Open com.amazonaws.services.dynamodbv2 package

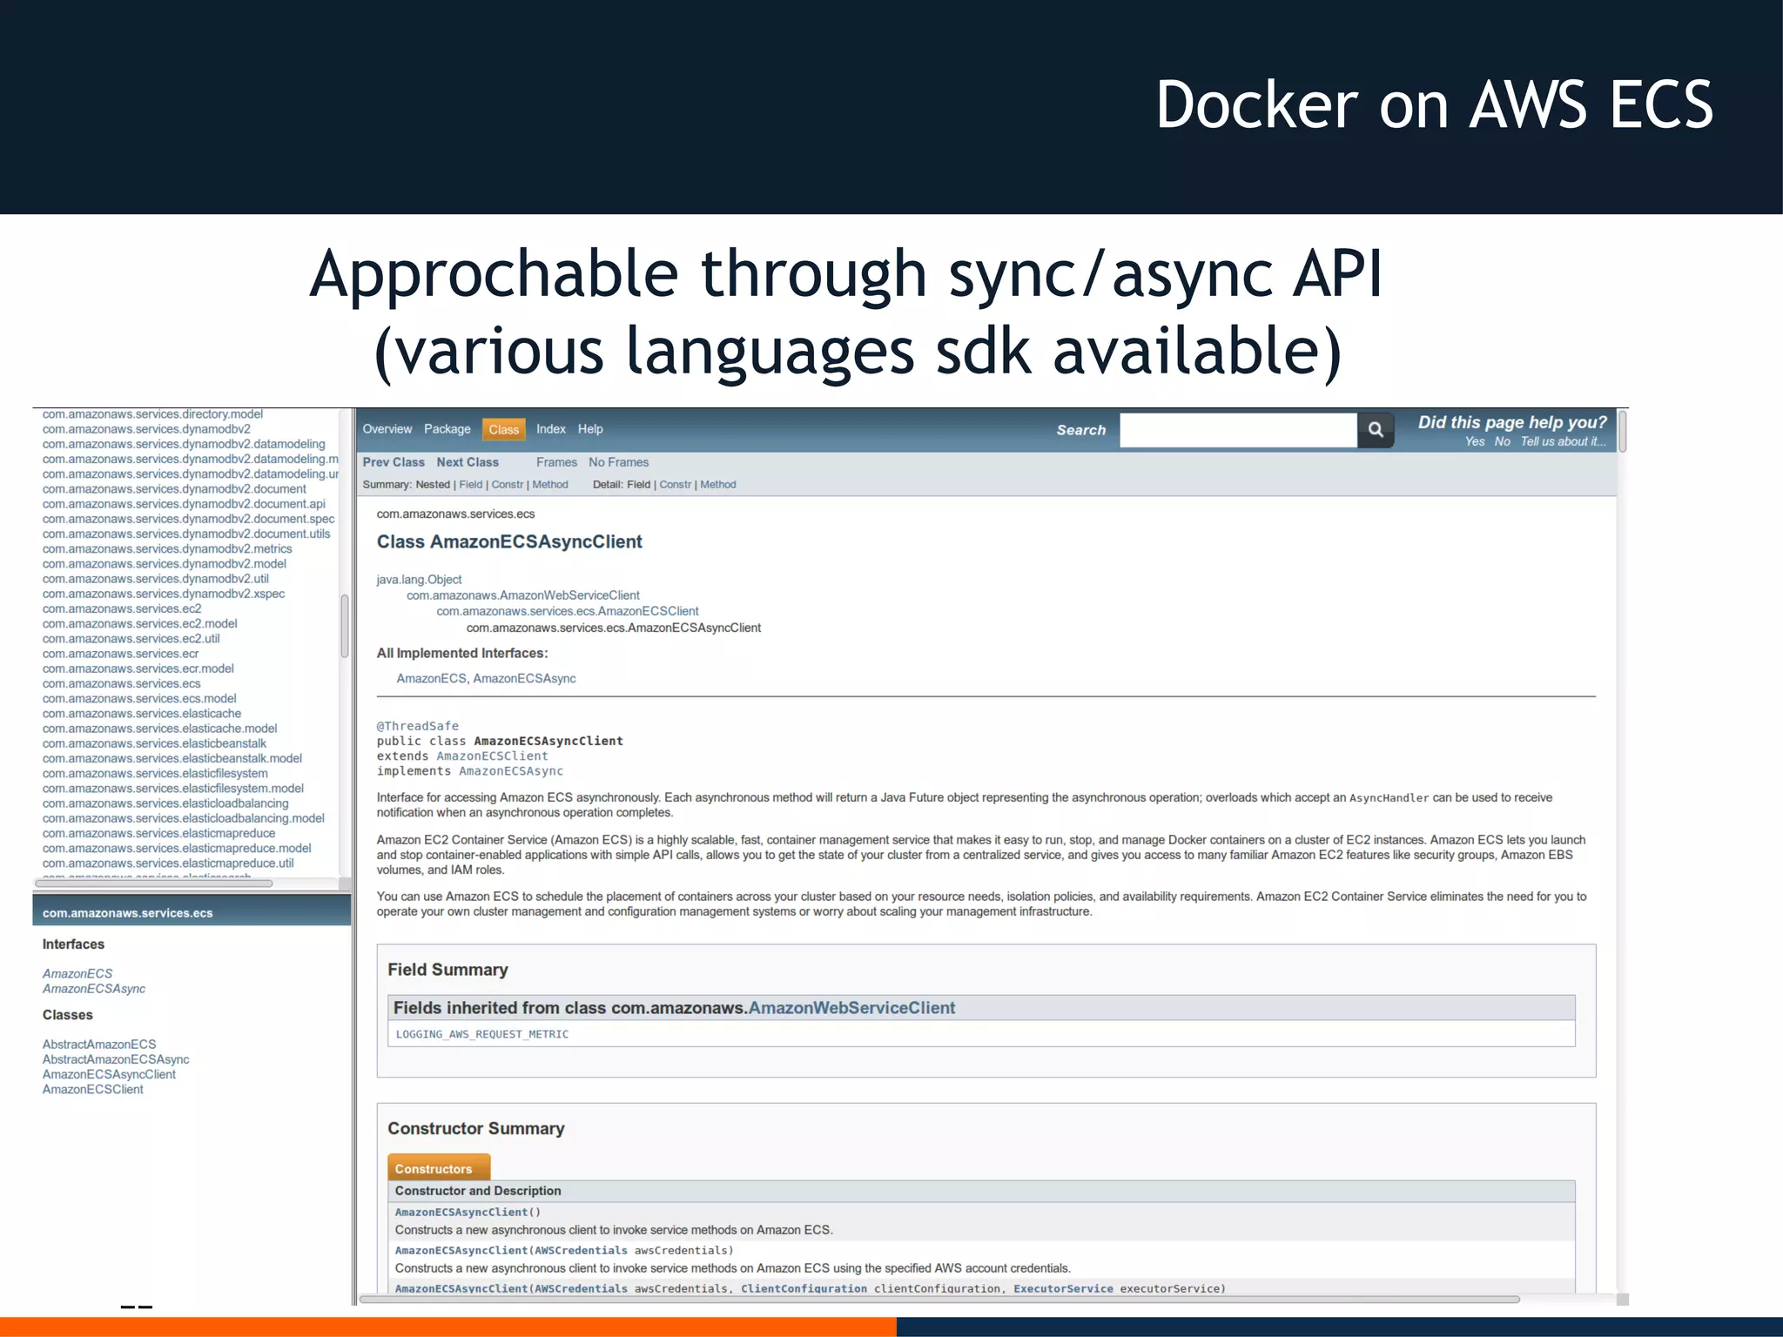tap(146, 429)
